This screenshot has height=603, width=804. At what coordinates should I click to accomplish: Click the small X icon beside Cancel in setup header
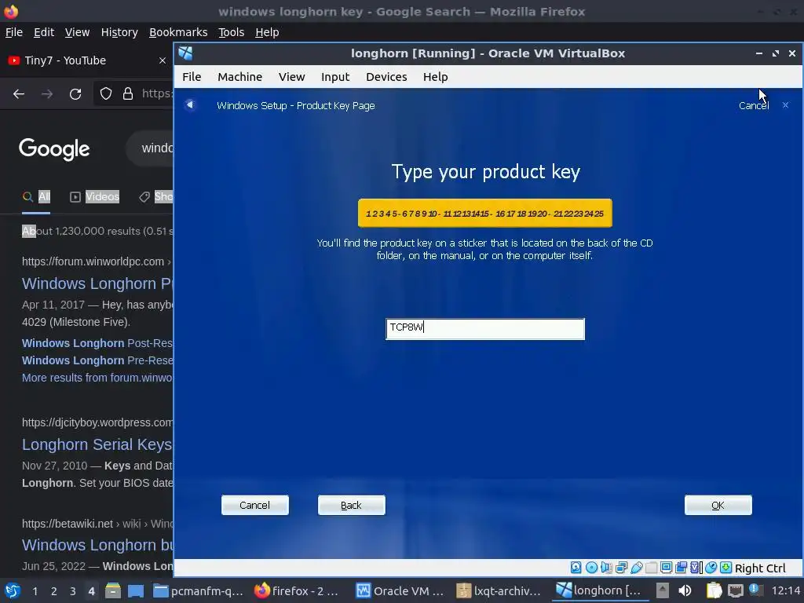(785, 105)
